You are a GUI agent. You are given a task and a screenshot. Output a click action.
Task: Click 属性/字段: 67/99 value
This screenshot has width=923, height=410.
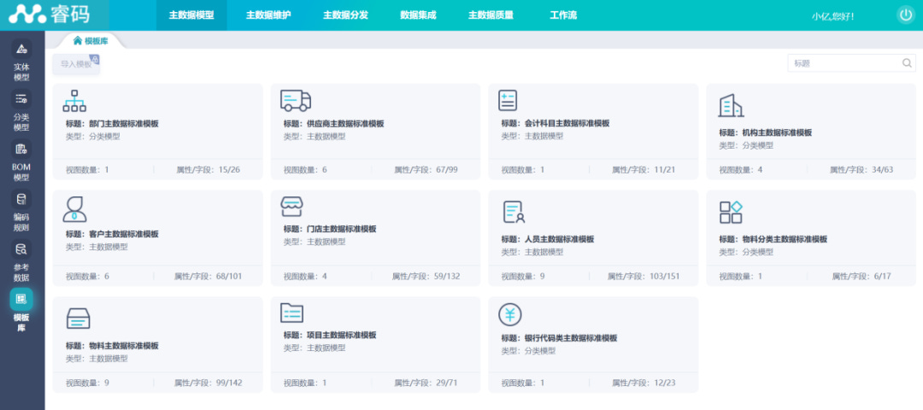[x=426, y=169]
